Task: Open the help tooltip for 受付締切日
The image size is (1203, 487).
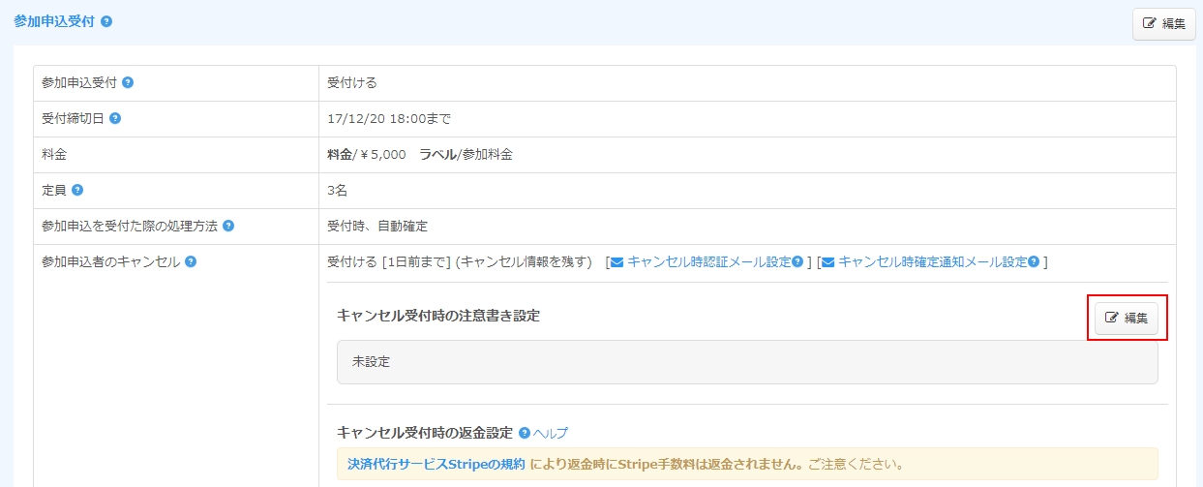Action: pyautogui.click(x=115, y=119)
